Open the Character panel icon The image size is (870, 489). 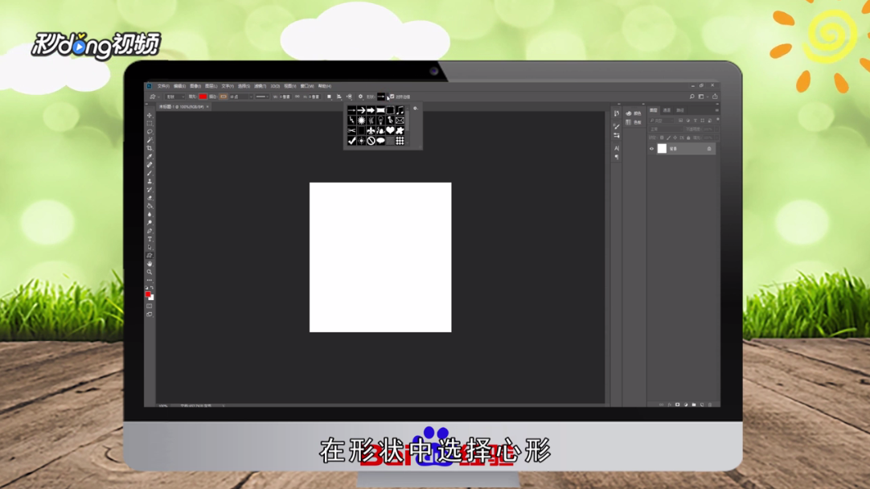617,148
